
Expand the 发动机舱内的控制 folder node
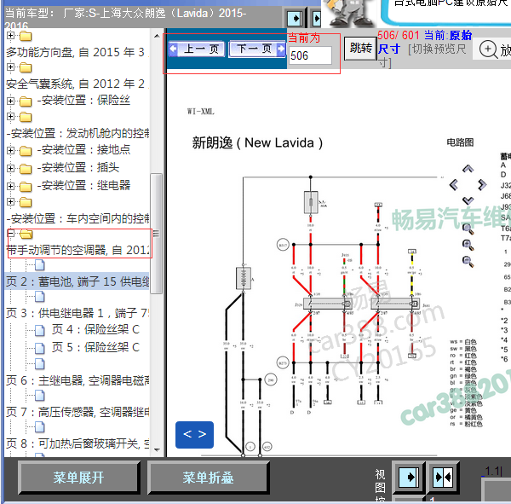[x=10, y=116]
